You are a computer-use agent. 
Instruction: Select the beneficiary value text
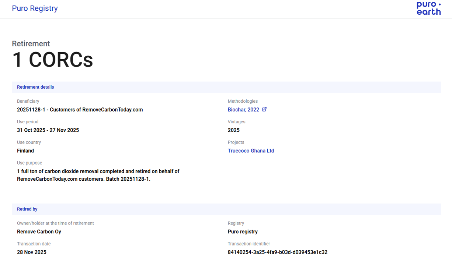pos(80,110)
